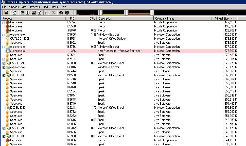Viewport: 246px width, 146px height.
Task: Collapse the Spark.exe 145424 tree node
Action: pos(4,59)
